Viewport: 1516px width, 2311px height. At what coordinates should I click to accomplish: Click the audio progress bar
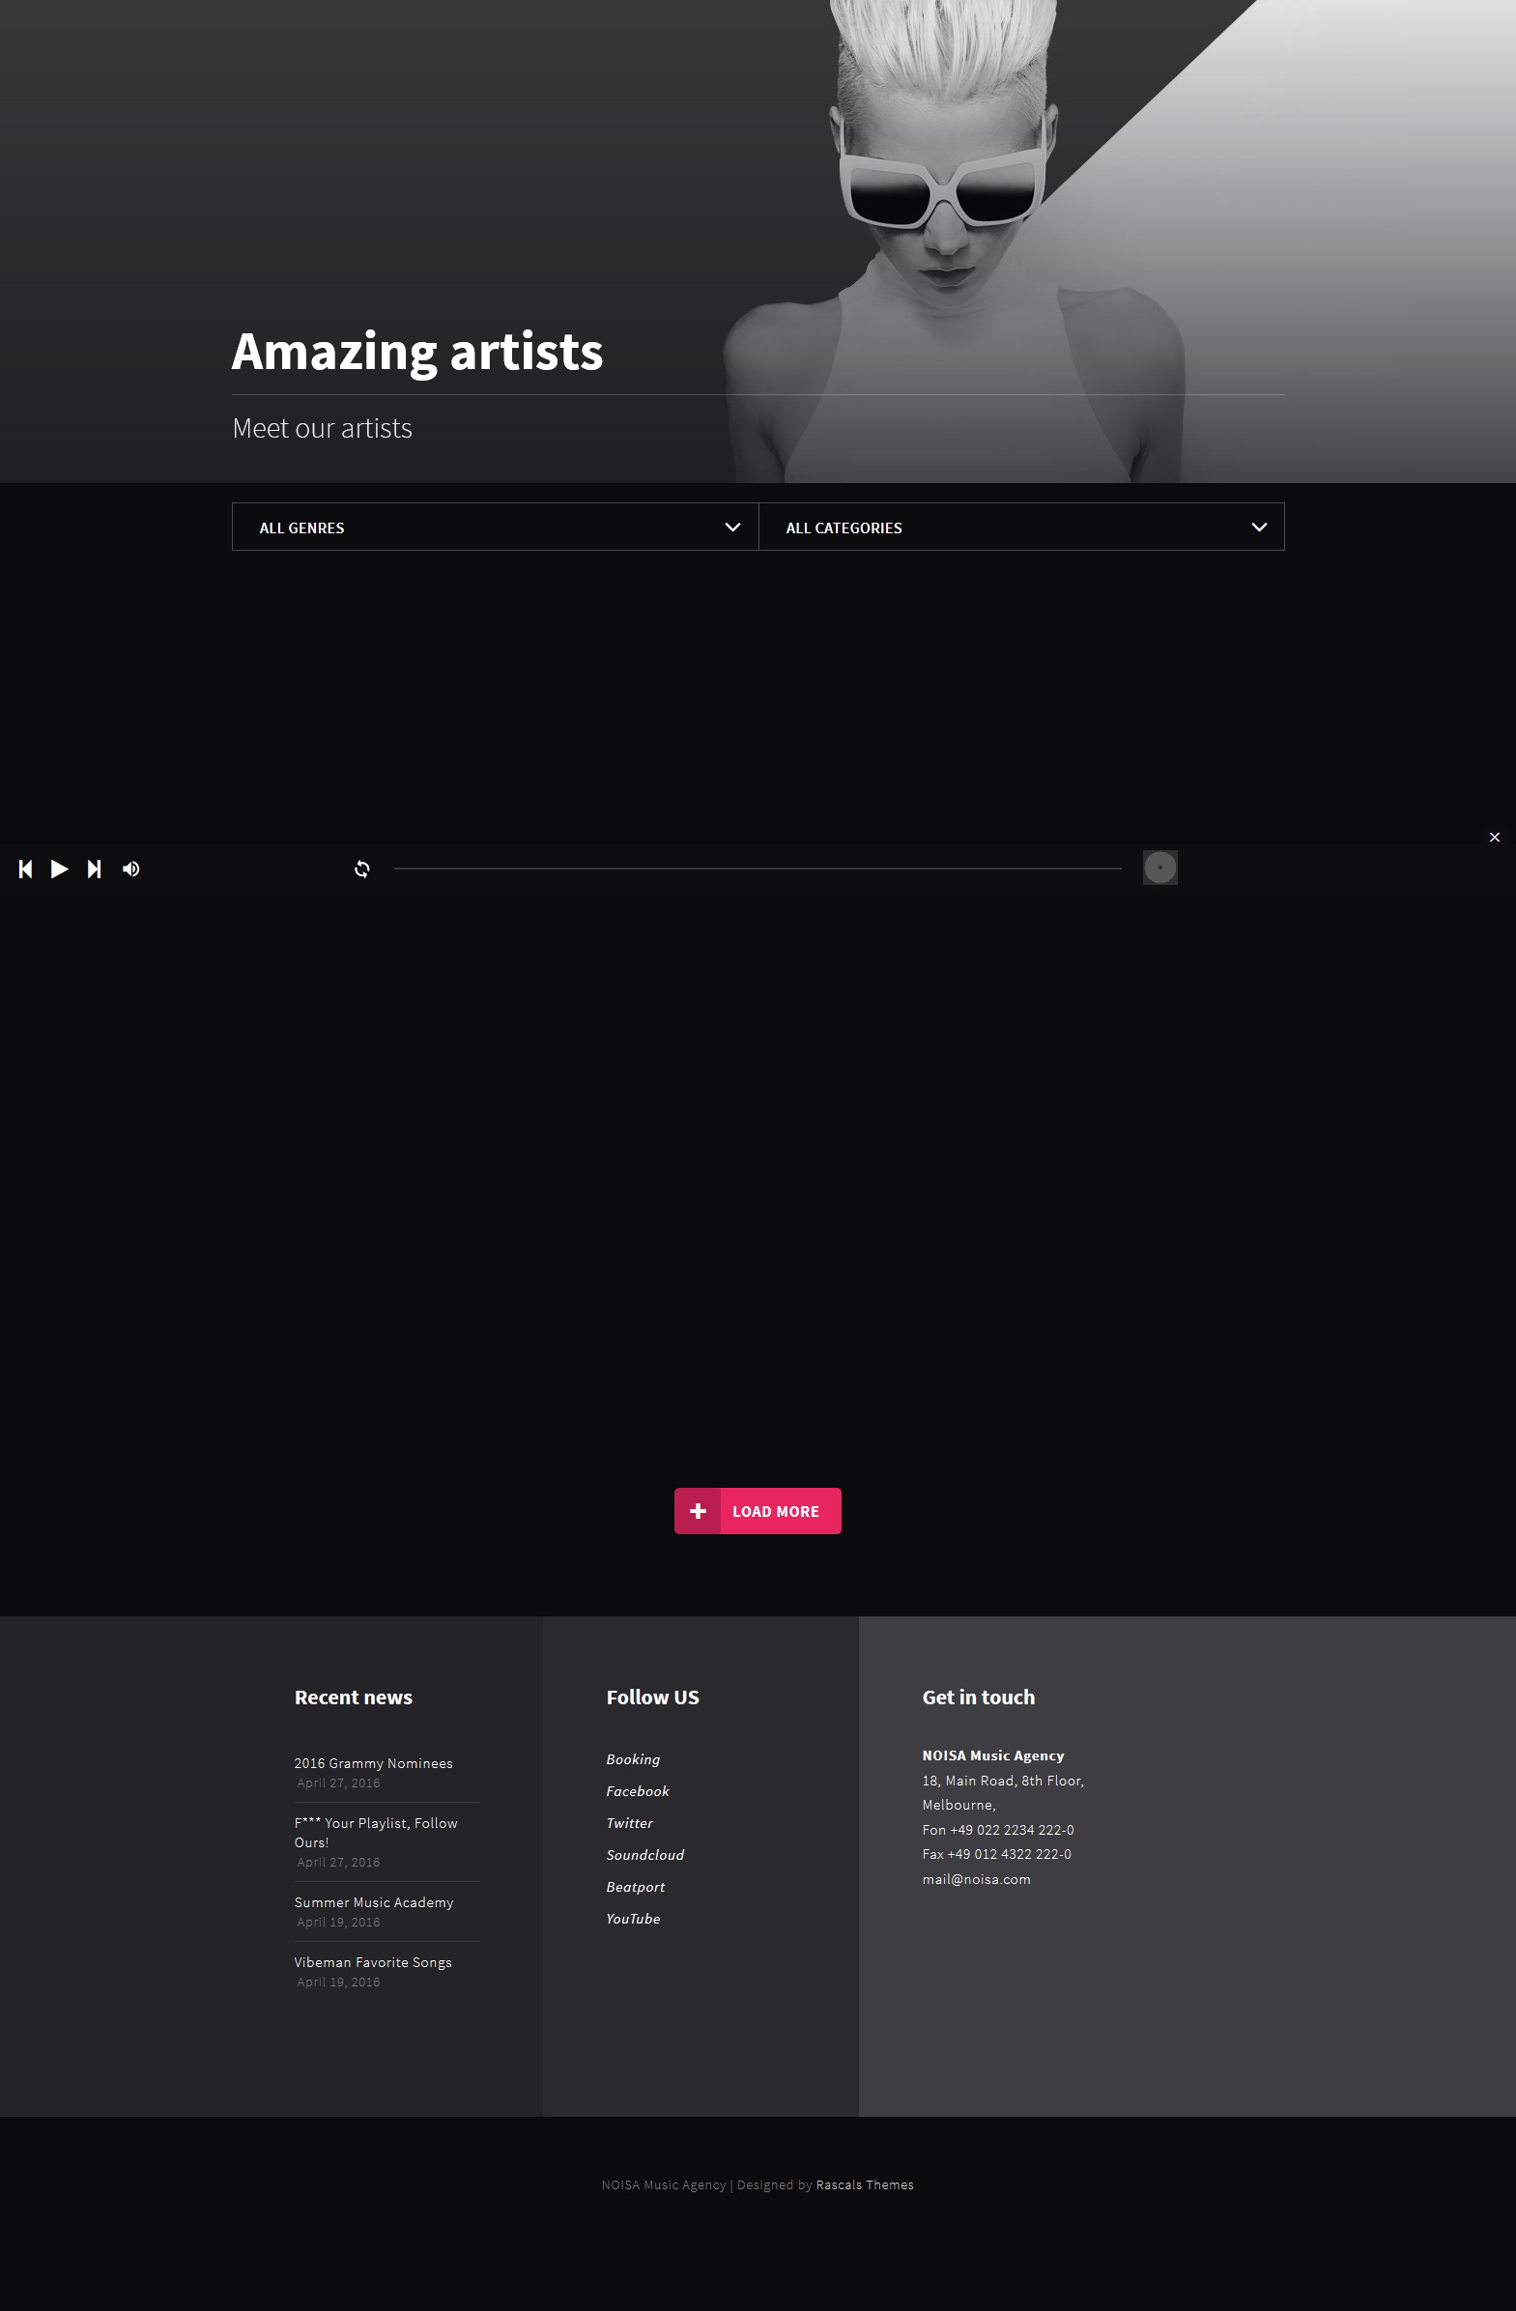pyautogui.click(x=758, y=869)
